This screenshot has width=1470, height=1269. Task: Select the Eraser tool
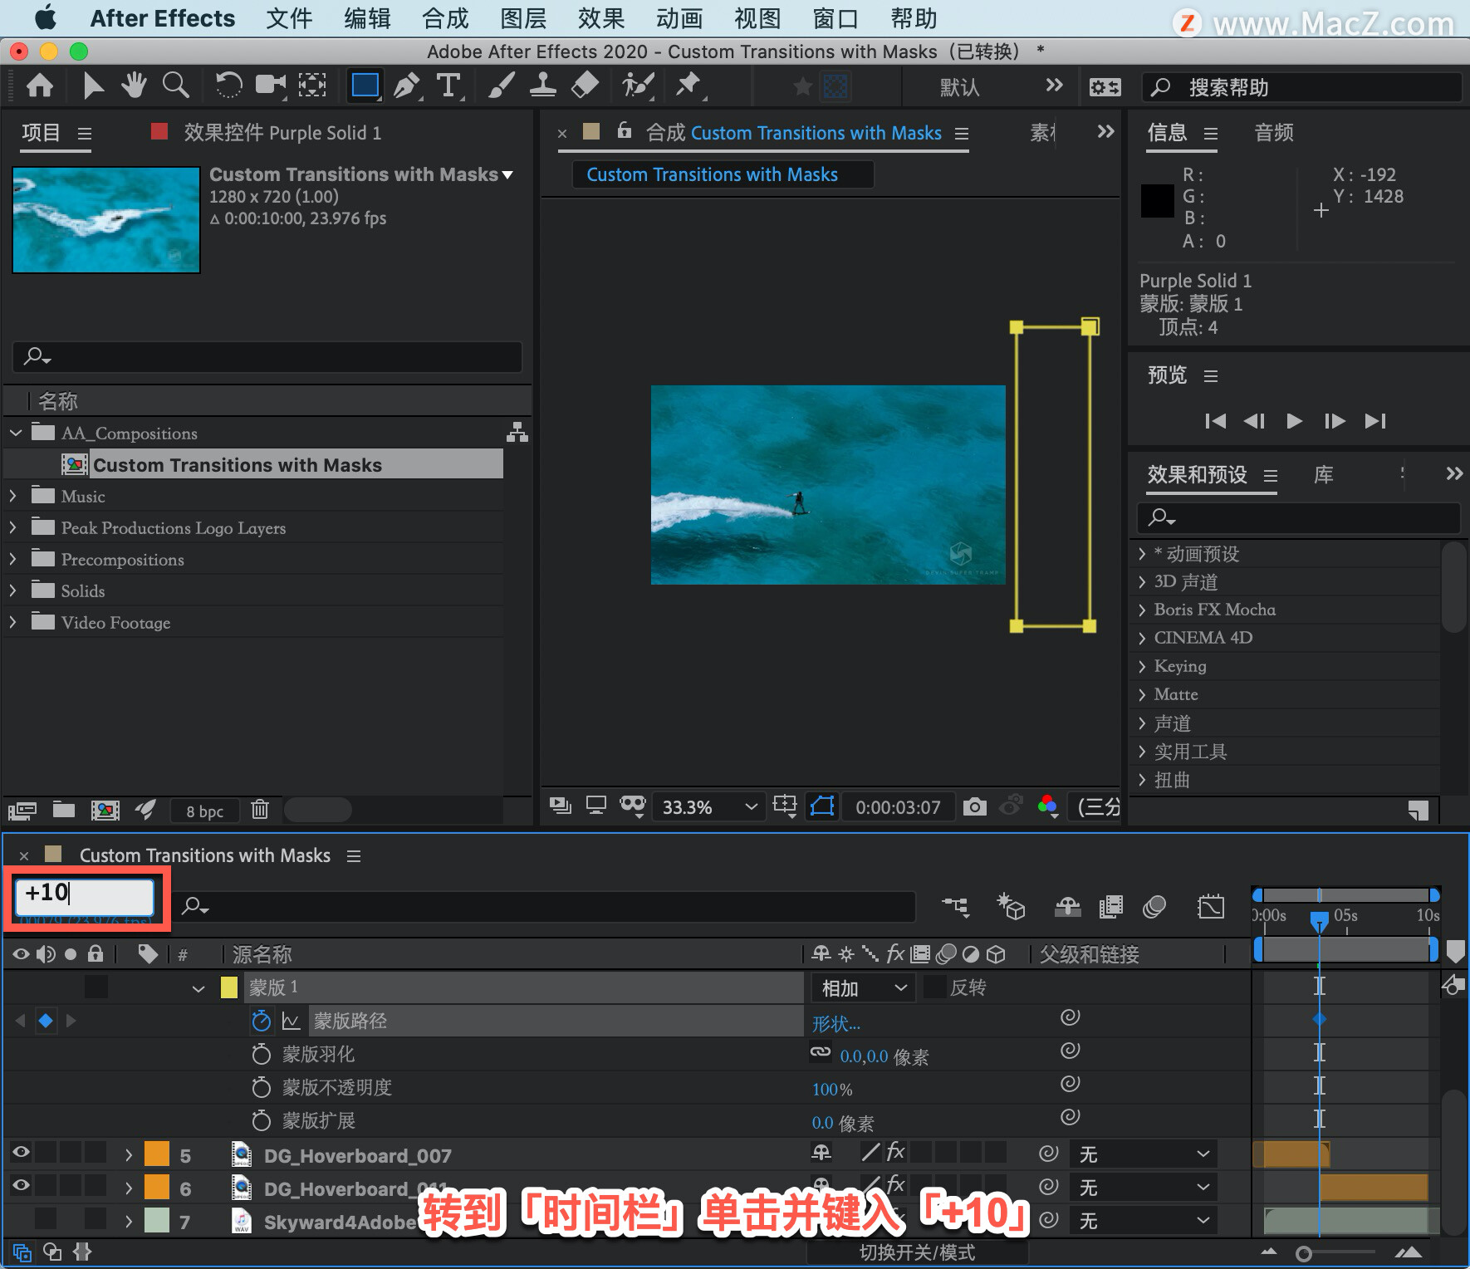(586, 86)
